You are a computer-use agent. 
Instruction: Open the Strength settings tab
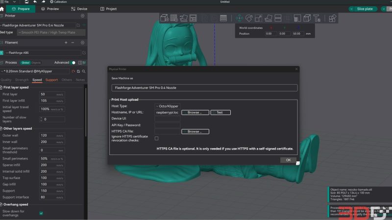tap(22, 80)
